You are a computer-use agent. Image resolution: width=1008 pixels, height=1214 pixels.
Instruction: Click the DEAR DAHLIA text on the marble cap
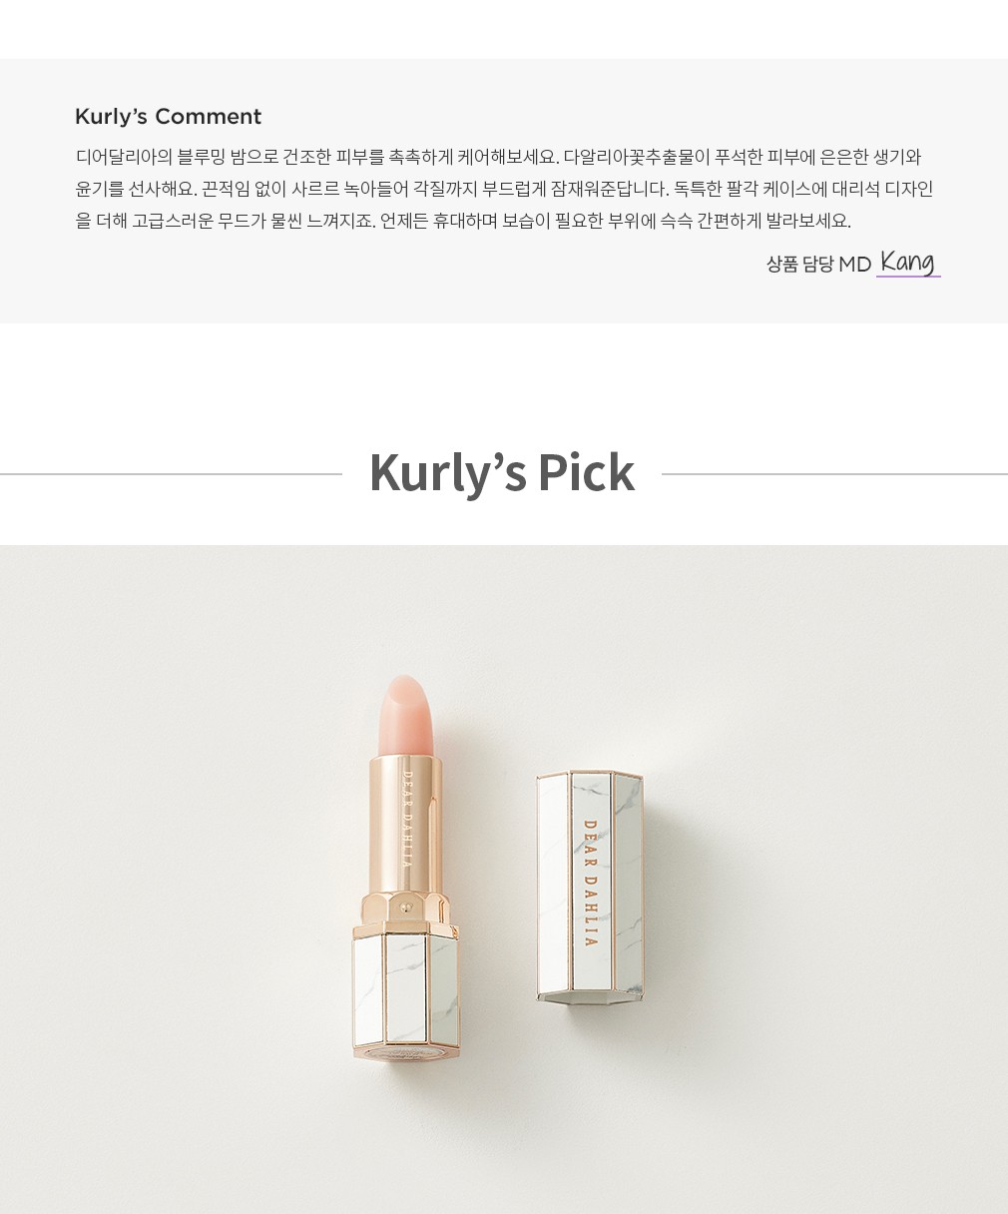click(590, 884)
